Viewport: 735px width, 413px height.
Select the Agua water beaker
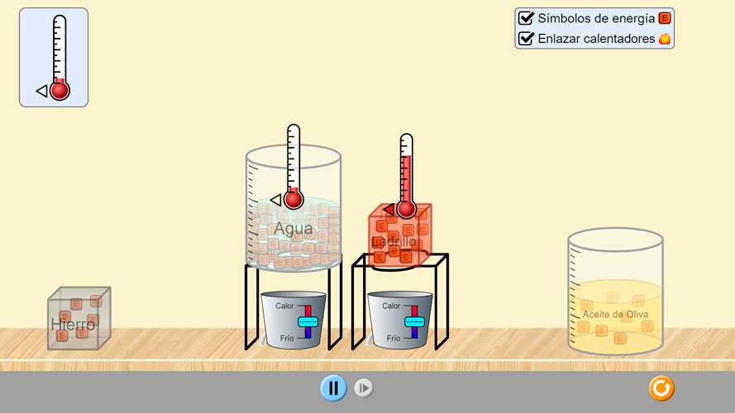pos(294,240)
